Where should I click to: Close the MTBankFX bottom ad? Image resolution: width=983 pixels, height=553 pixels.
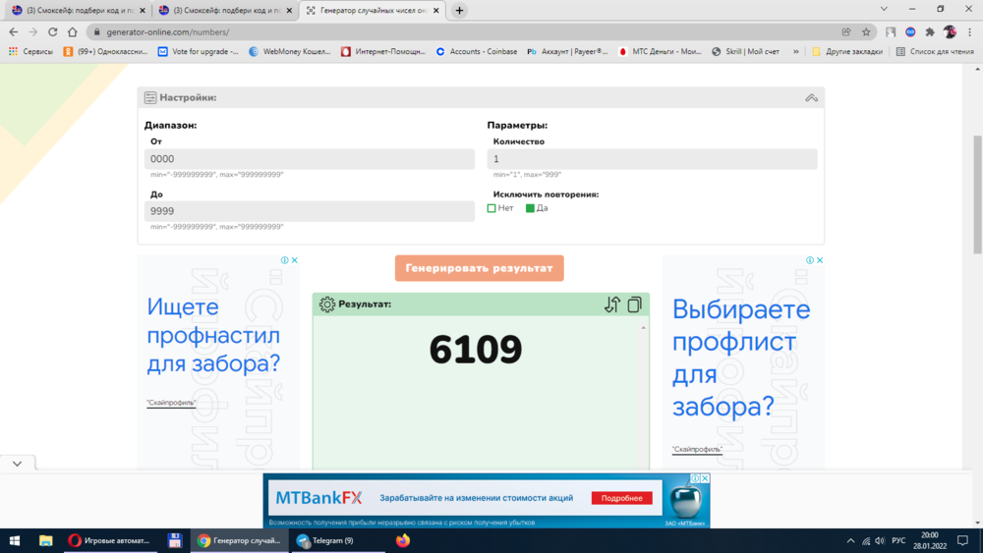(x=705, y=477)
